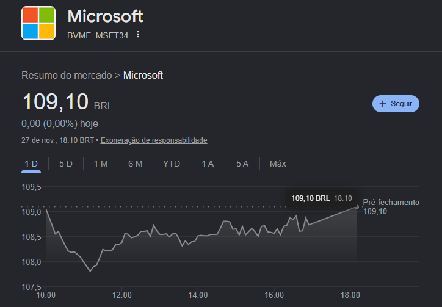
Task: Follow the stock with the Seguir button
Action: coord(396,104)
